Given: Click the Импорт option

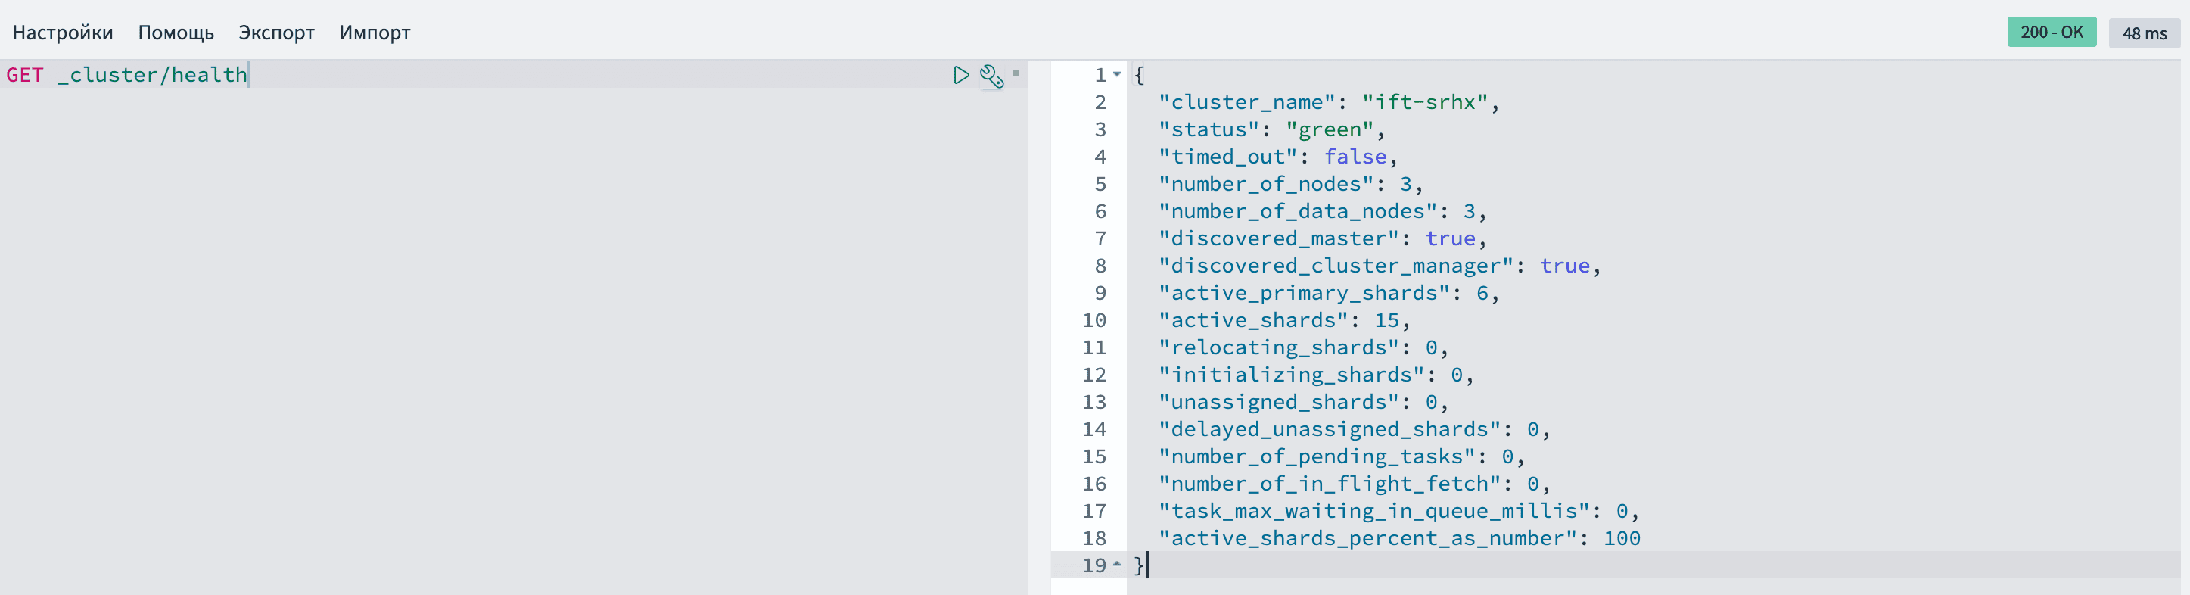Looking at the screenshot, I should tap(375, 33).
